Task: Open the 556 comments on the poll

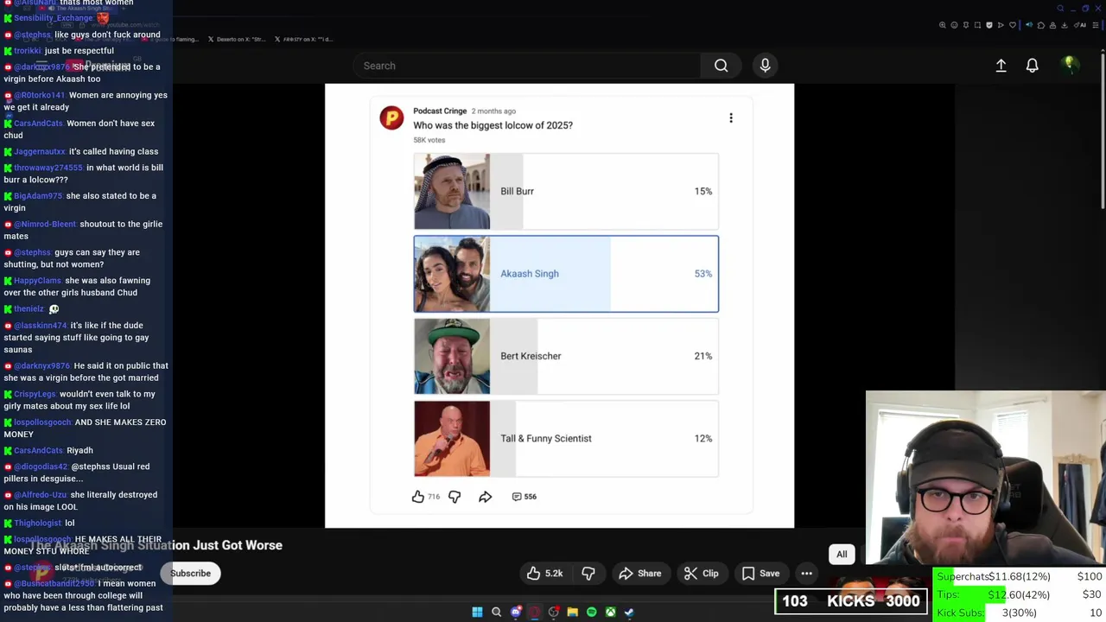Action: (x=524, y=497)
